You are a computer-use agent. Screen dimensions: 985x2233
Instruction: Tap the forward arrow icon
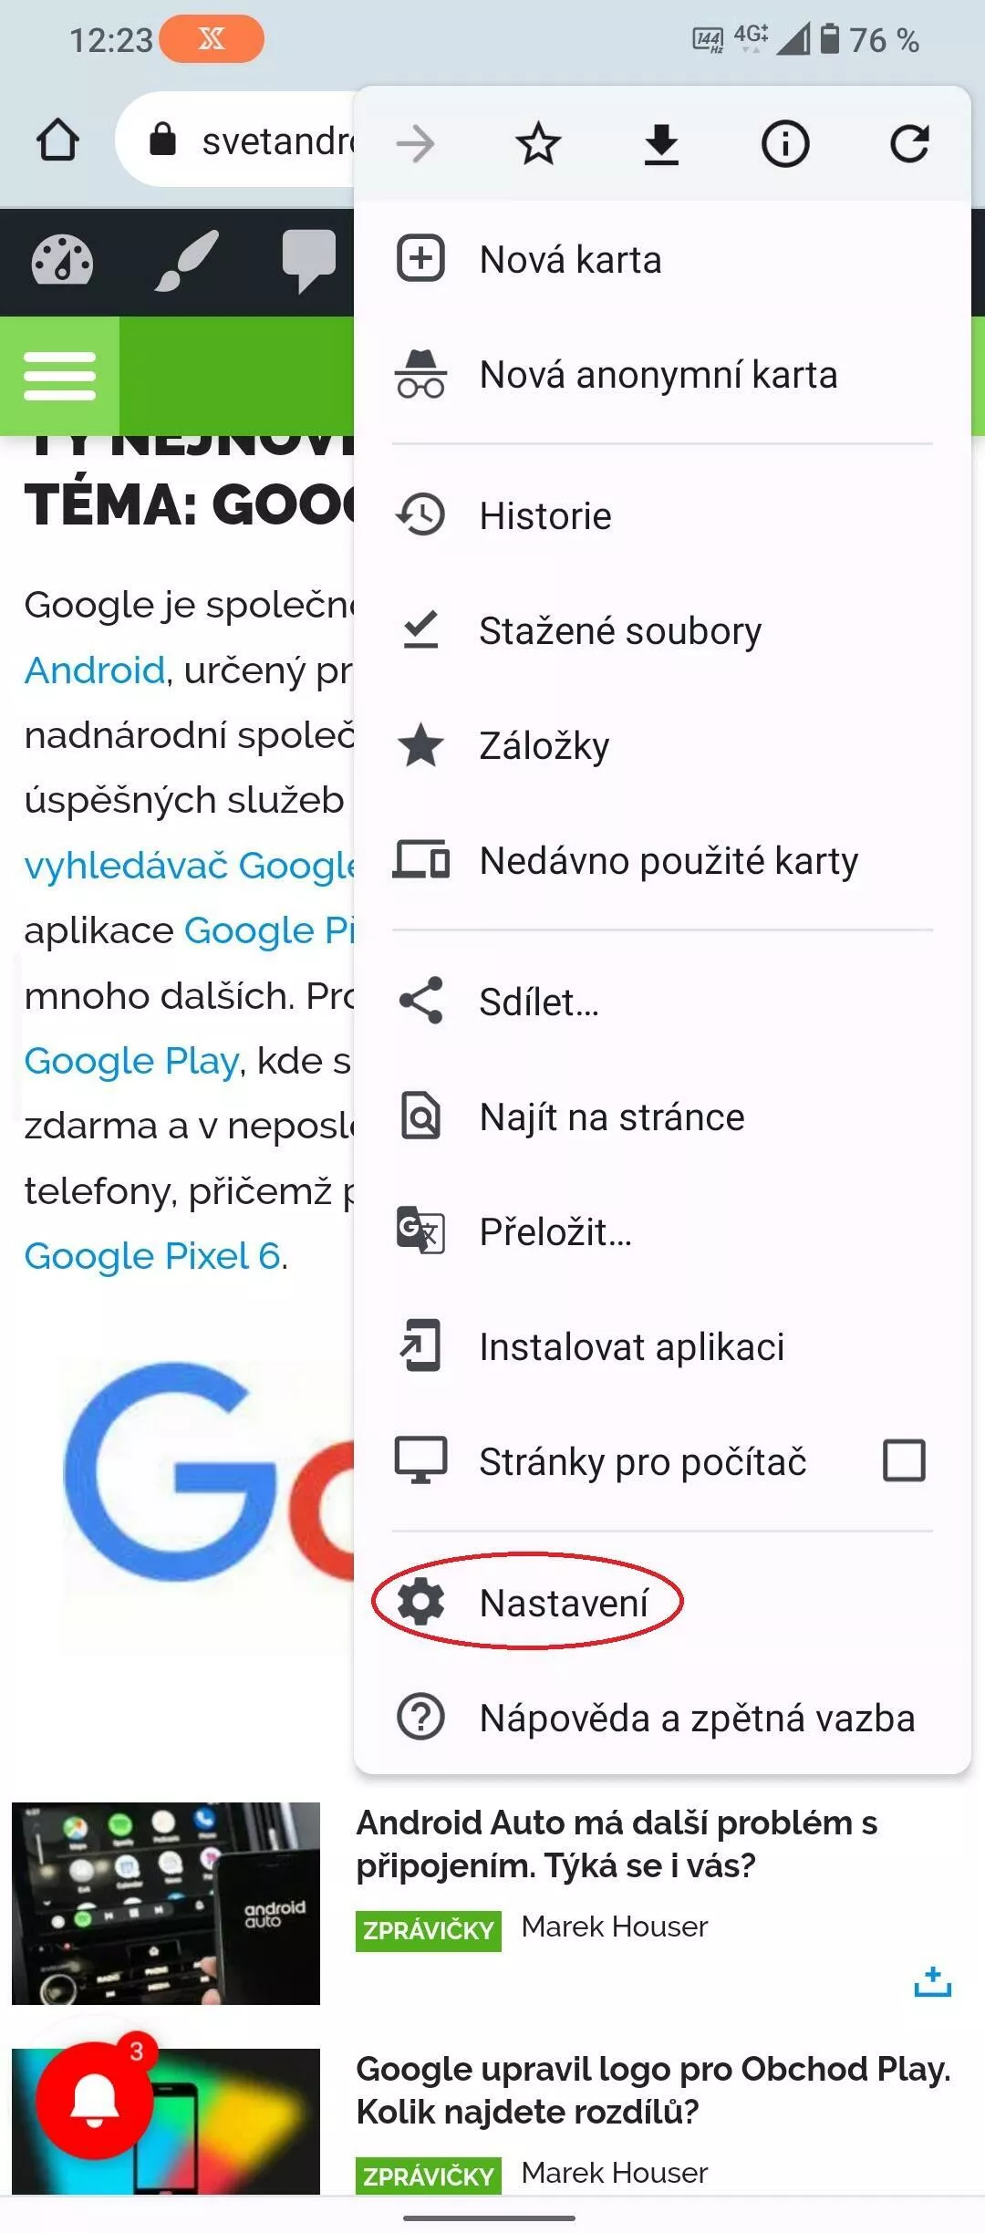pyautogui.click(x=415, y=143)
